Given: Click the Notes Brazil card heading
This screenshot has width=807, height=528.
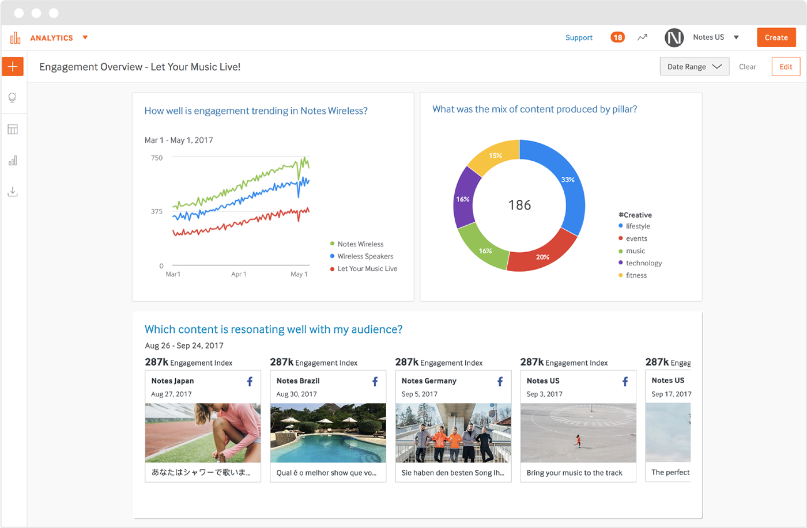Looking at the screenshot, I should 298,381.
